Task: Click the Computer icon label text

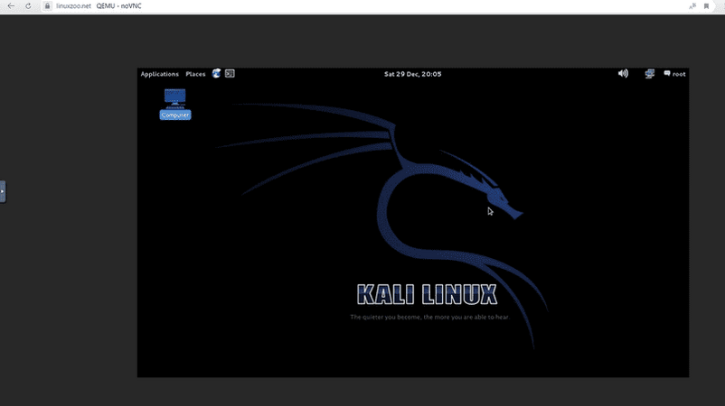Action: pos(175,115)
